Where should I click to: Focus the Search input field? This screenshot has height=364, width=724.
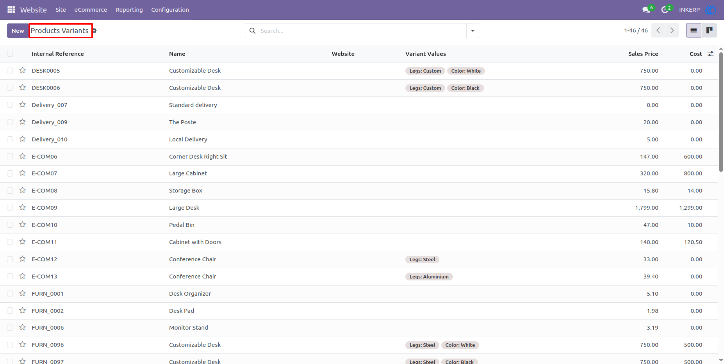[362, 30]
